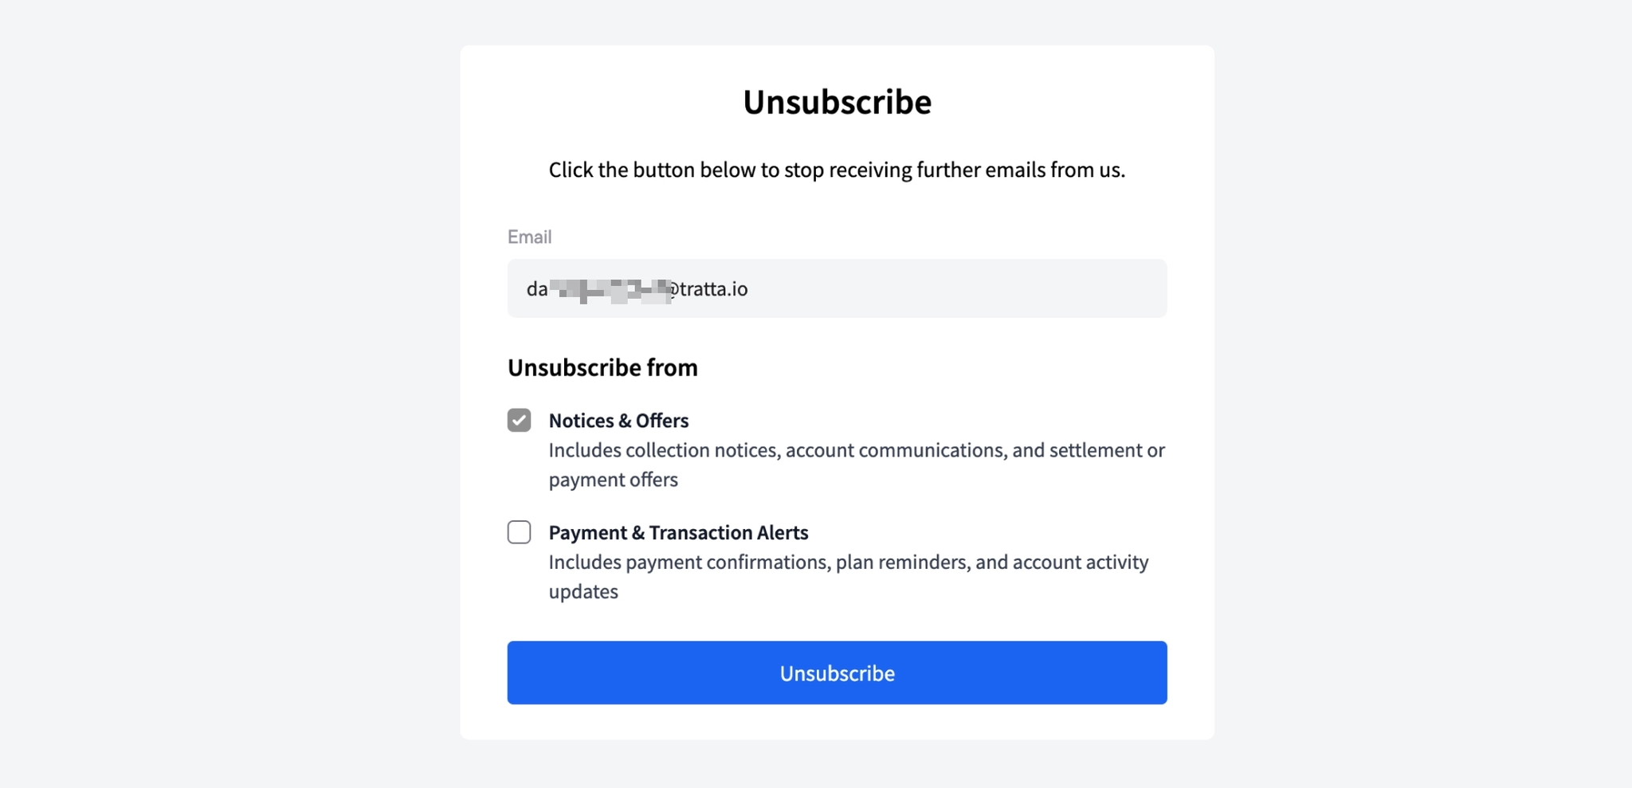Click the "Payment & Transaction Alerts" label text
The image size is (1632, 788).
678,533
